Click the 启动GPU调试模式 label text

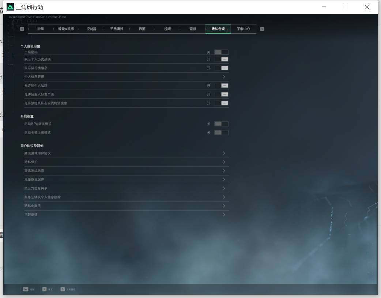[x=38, y=124]
